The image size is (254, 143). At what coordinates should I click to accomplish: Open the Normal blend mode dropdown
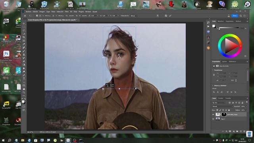222,106
